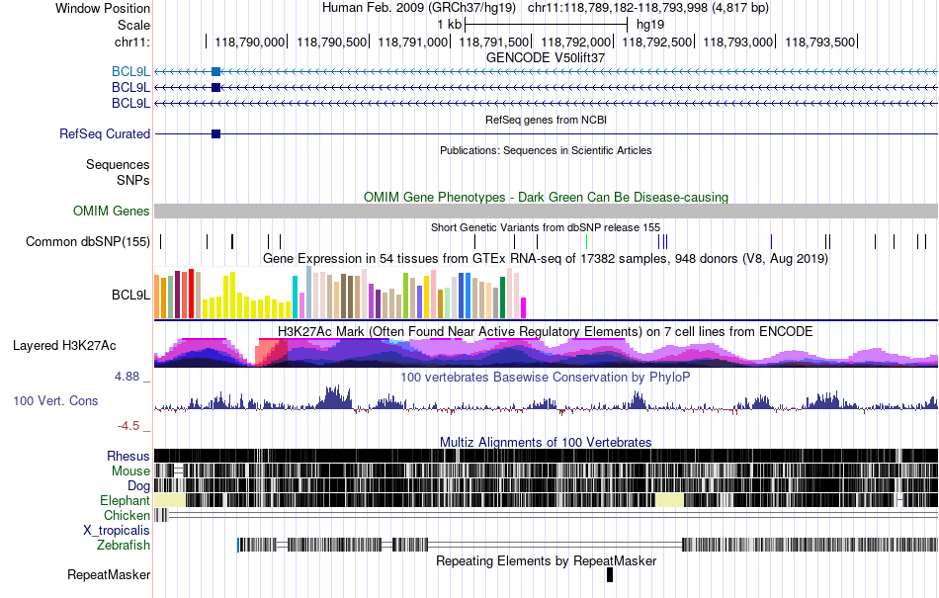This screenshot has height=598, width=939.
Task: Click the Repeating Elements by RepeatMasker title
Action: pos(546,561)
